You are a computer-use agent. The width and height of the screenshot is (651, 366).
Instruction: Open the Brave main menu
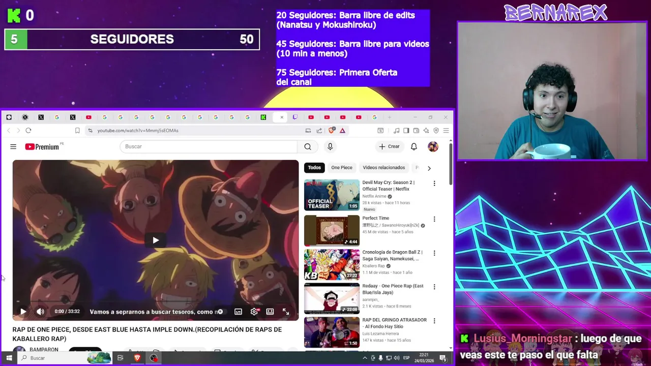tap(446, 131)
